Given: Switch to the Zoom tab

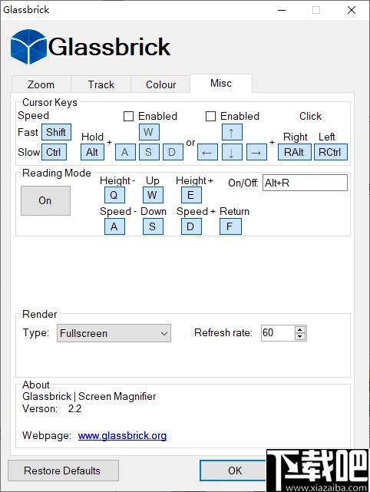Looking at the screenshot, I should point(41,84).
